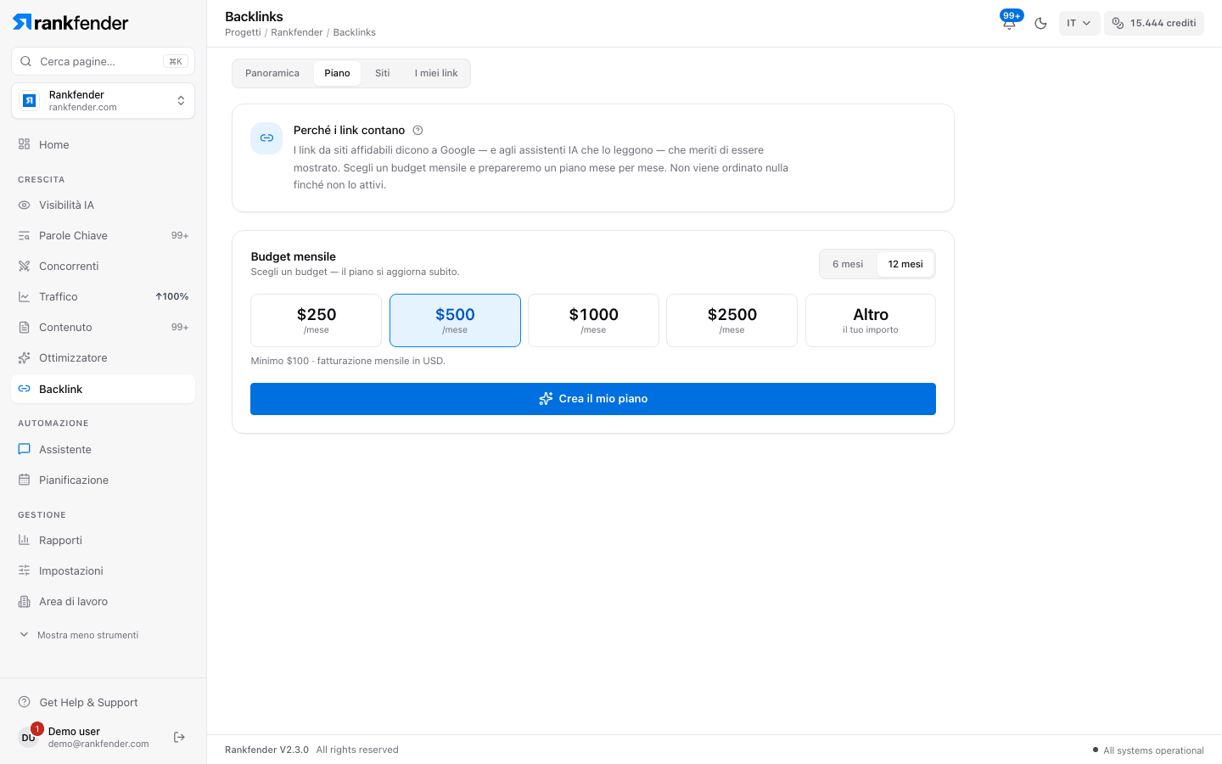Choose the $2500 monthly budget
1222x764 pixels.
coord(732,320)
